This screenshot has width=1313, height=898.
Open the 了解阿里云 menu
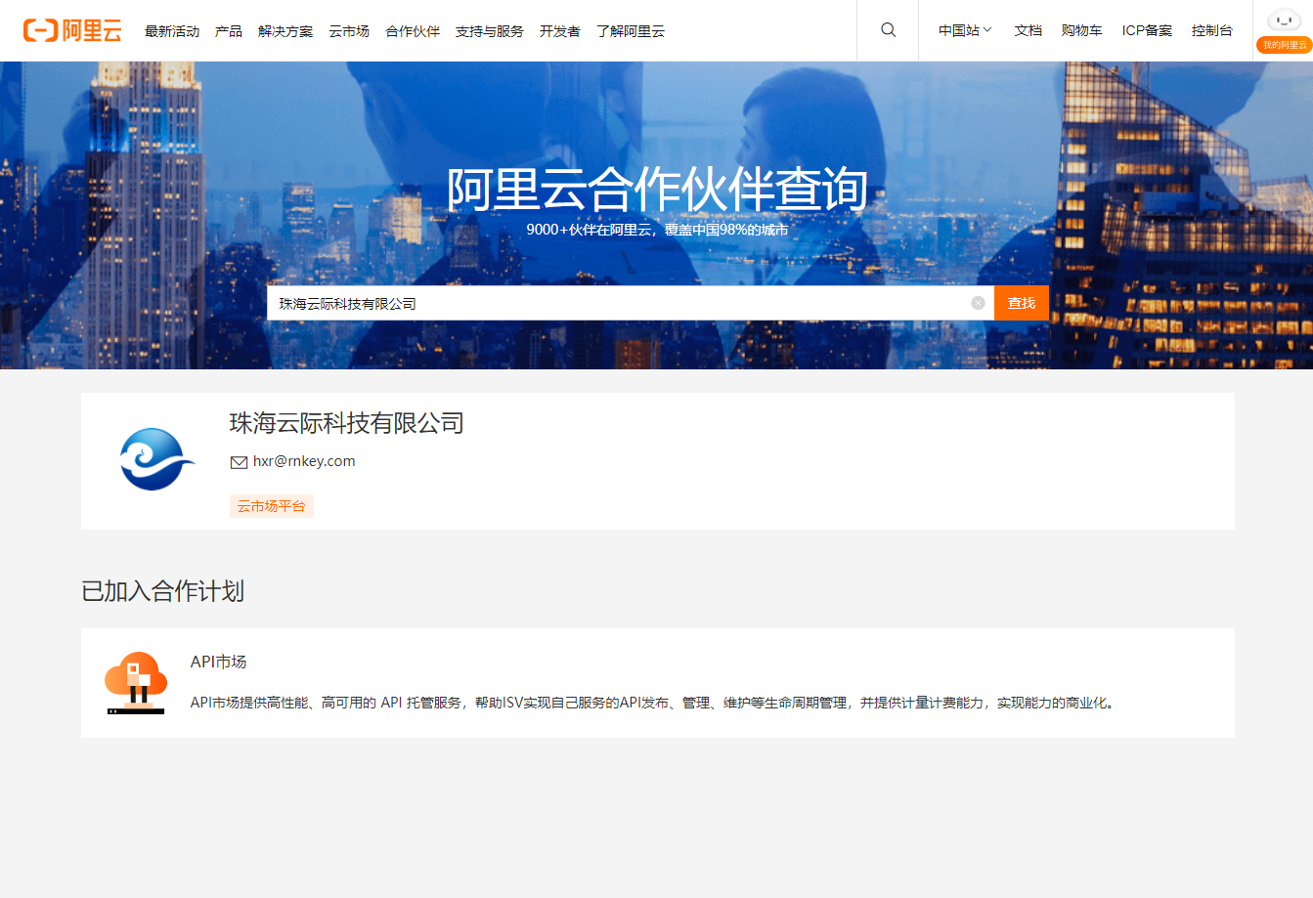coord(631,31)
